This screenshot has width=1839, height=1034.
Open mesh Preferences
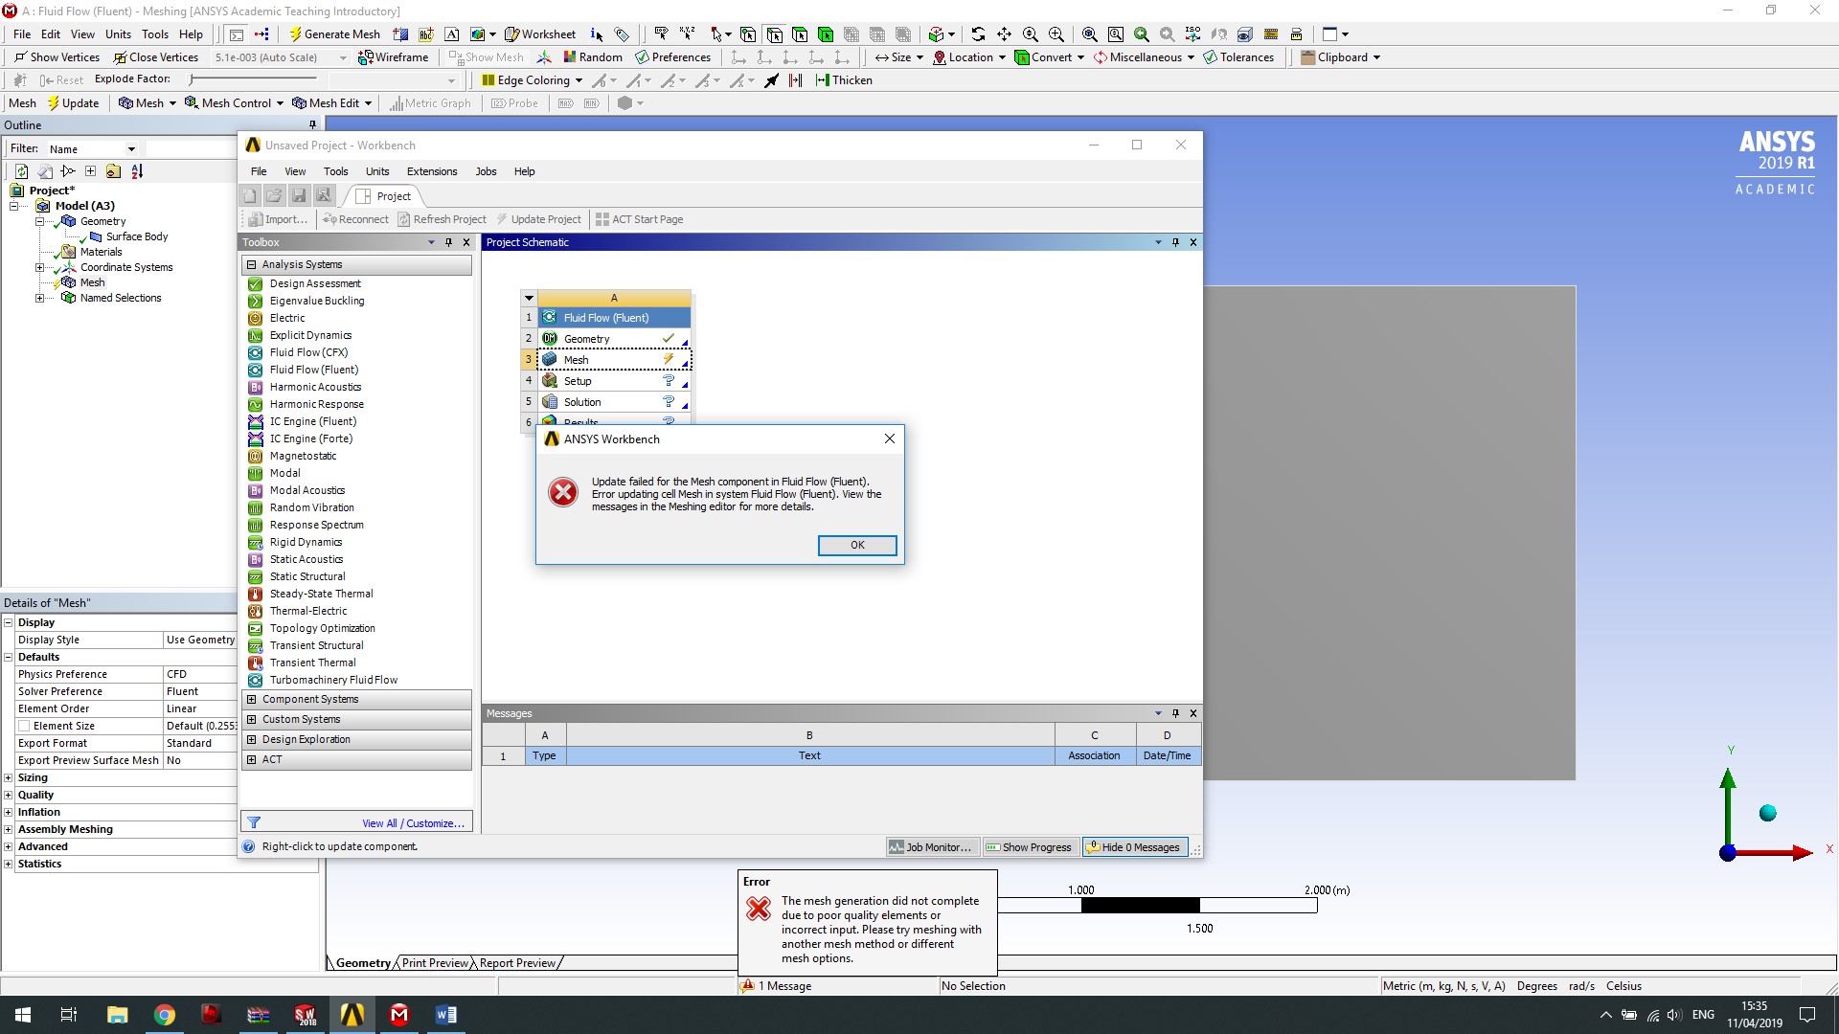pos(672,57)
